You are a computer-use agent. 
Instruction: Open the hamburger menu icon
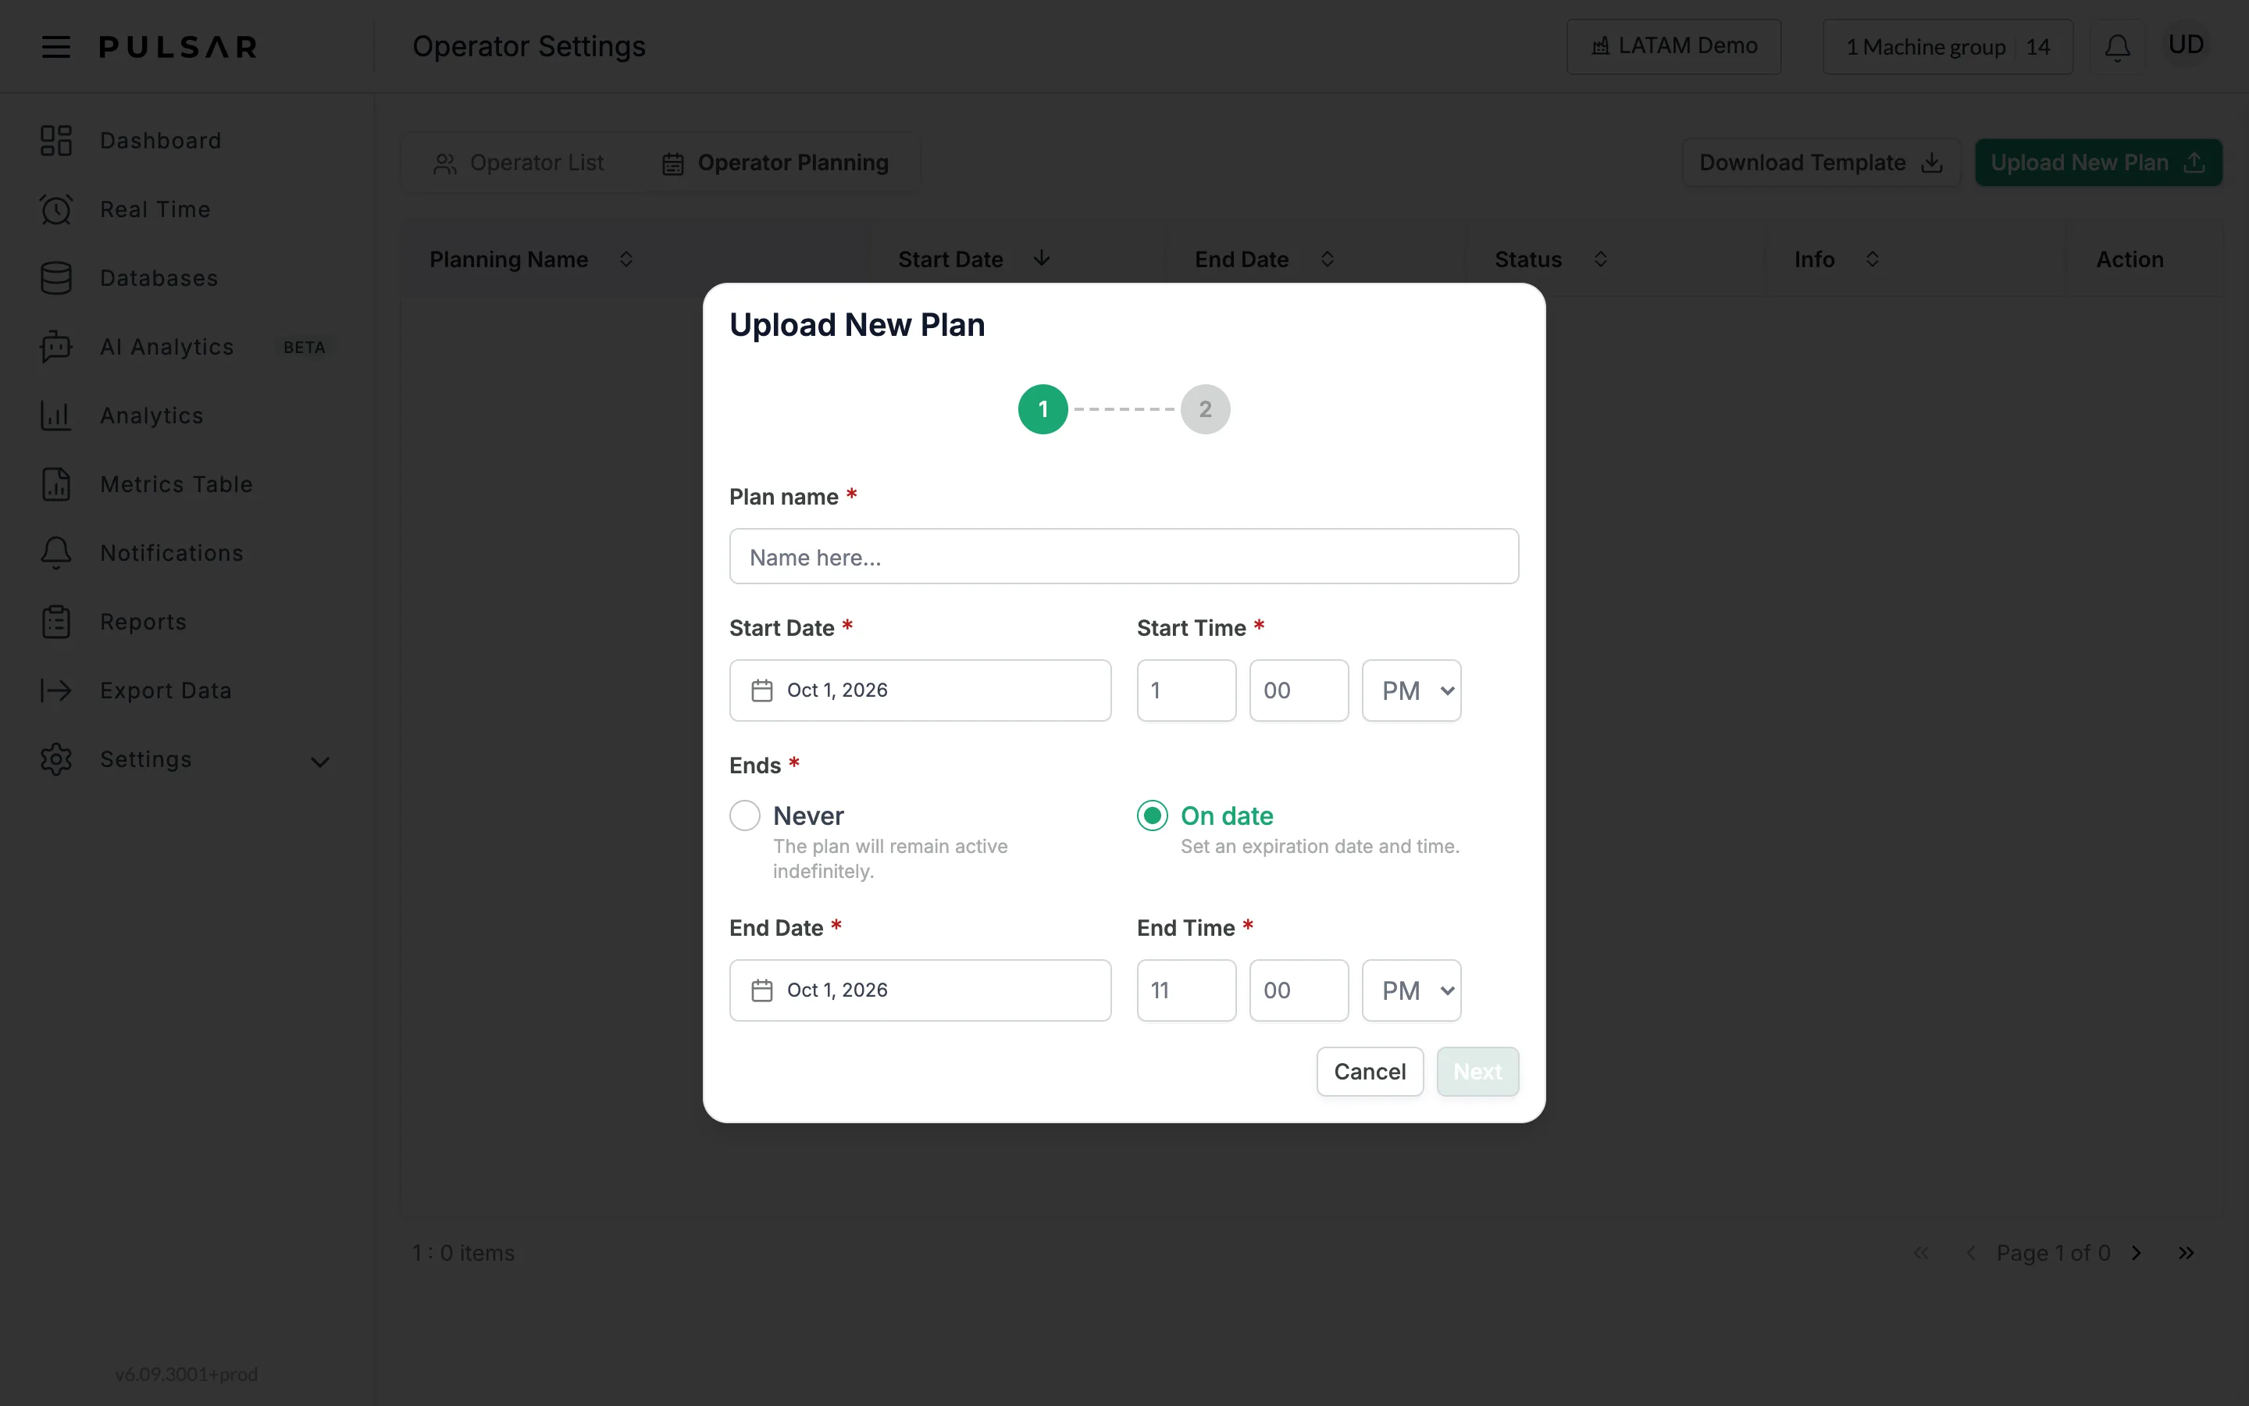[x=55, y=47]
